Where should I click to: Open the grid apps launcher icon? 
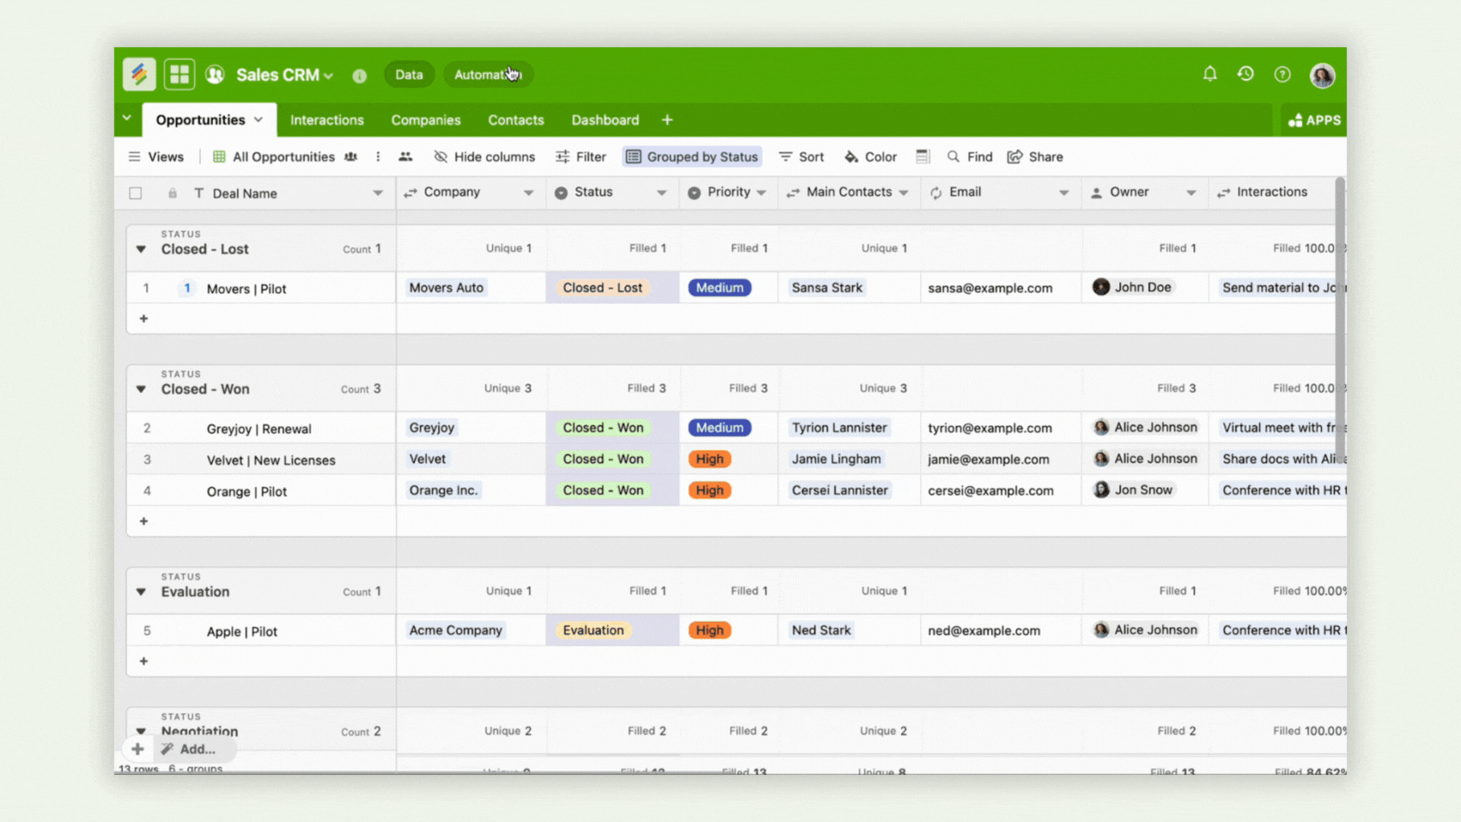[x=179, y=75]
